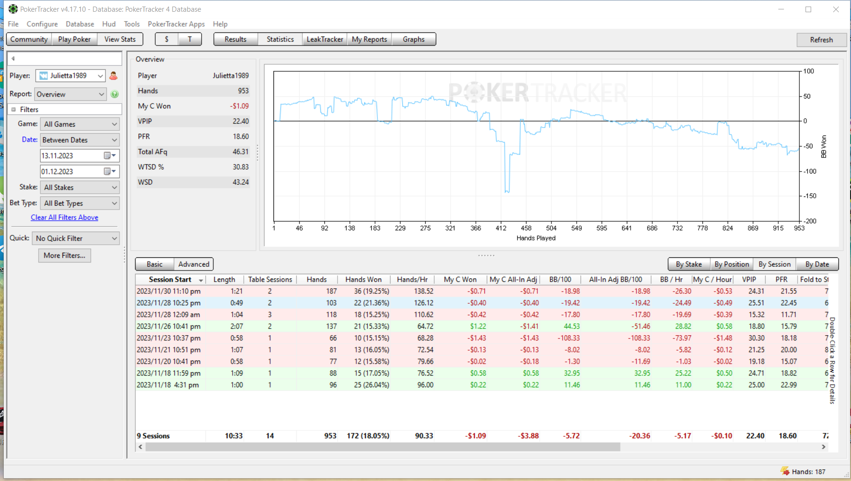Screen dimensions: 851x481
Task: Select the cash games $ toggle
Action: coord(166,39)
